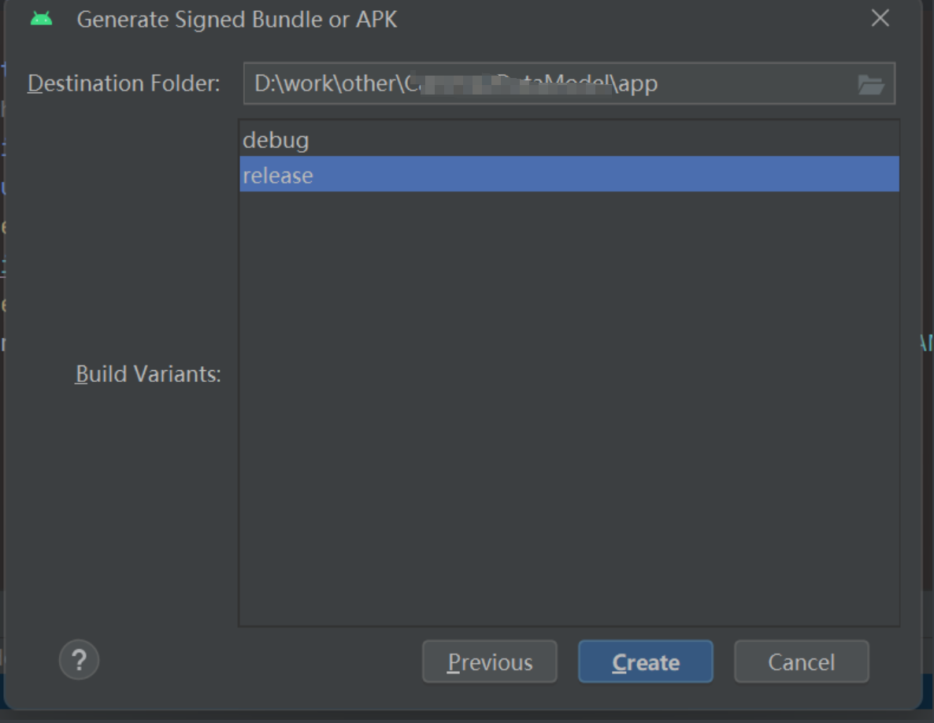
Task: Click the code editor behind dialog's left edge
Action: [2, 228]
